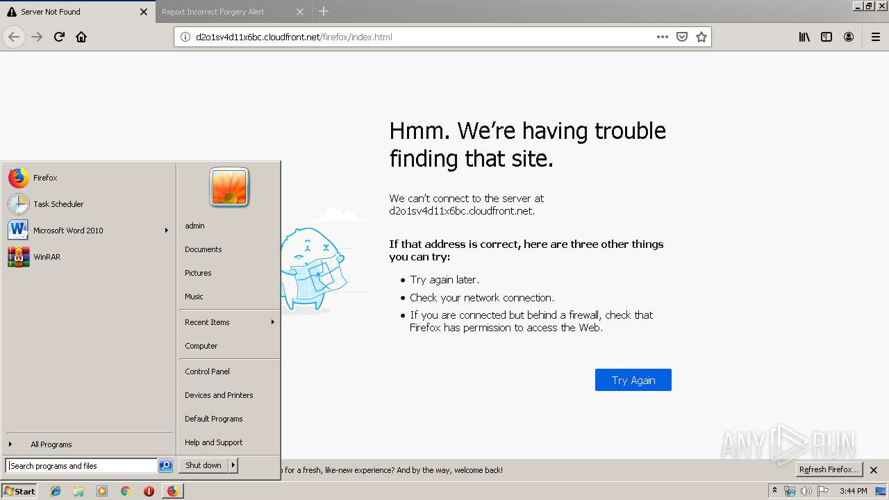Click the Refresh Firefox button
Viewport: 889px width, 500px height.
[829, 469]
